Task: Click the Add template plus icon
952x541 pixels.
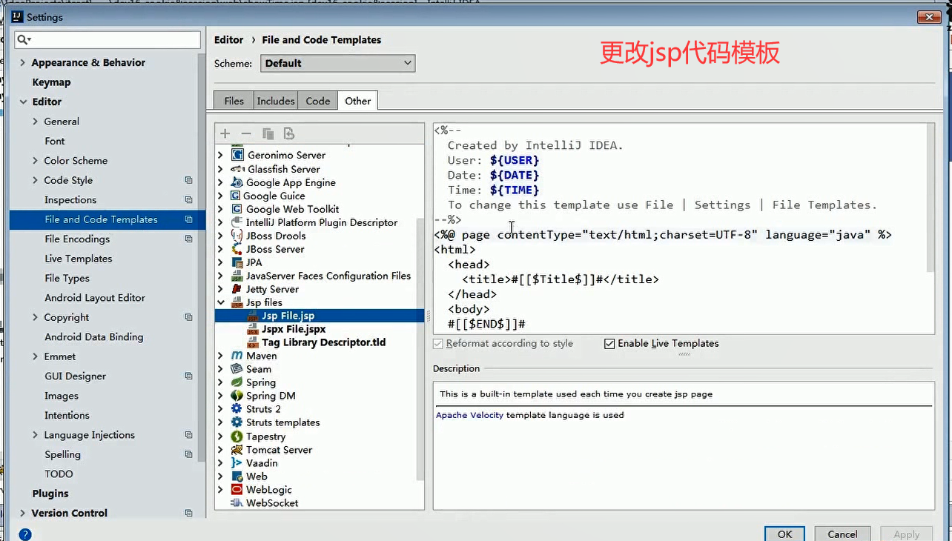Action: tap(225, 133)
